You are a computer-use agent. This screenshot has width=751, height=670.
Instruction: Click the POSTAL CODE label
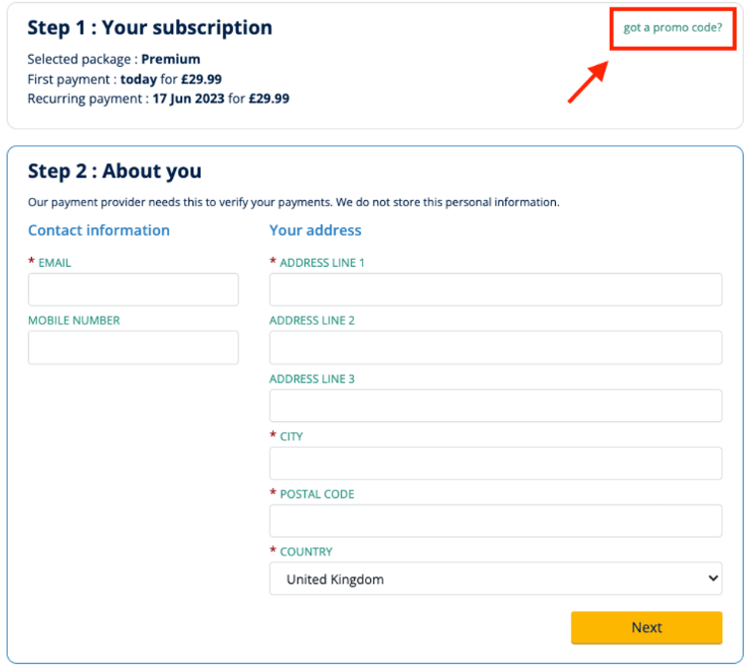[316, 494]
